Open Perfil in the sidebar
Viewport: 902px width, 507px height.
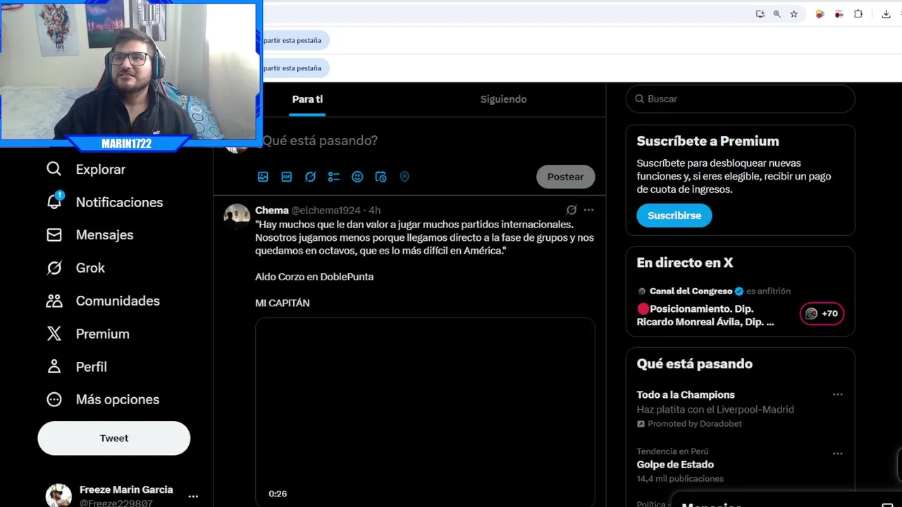coord(76,367)
